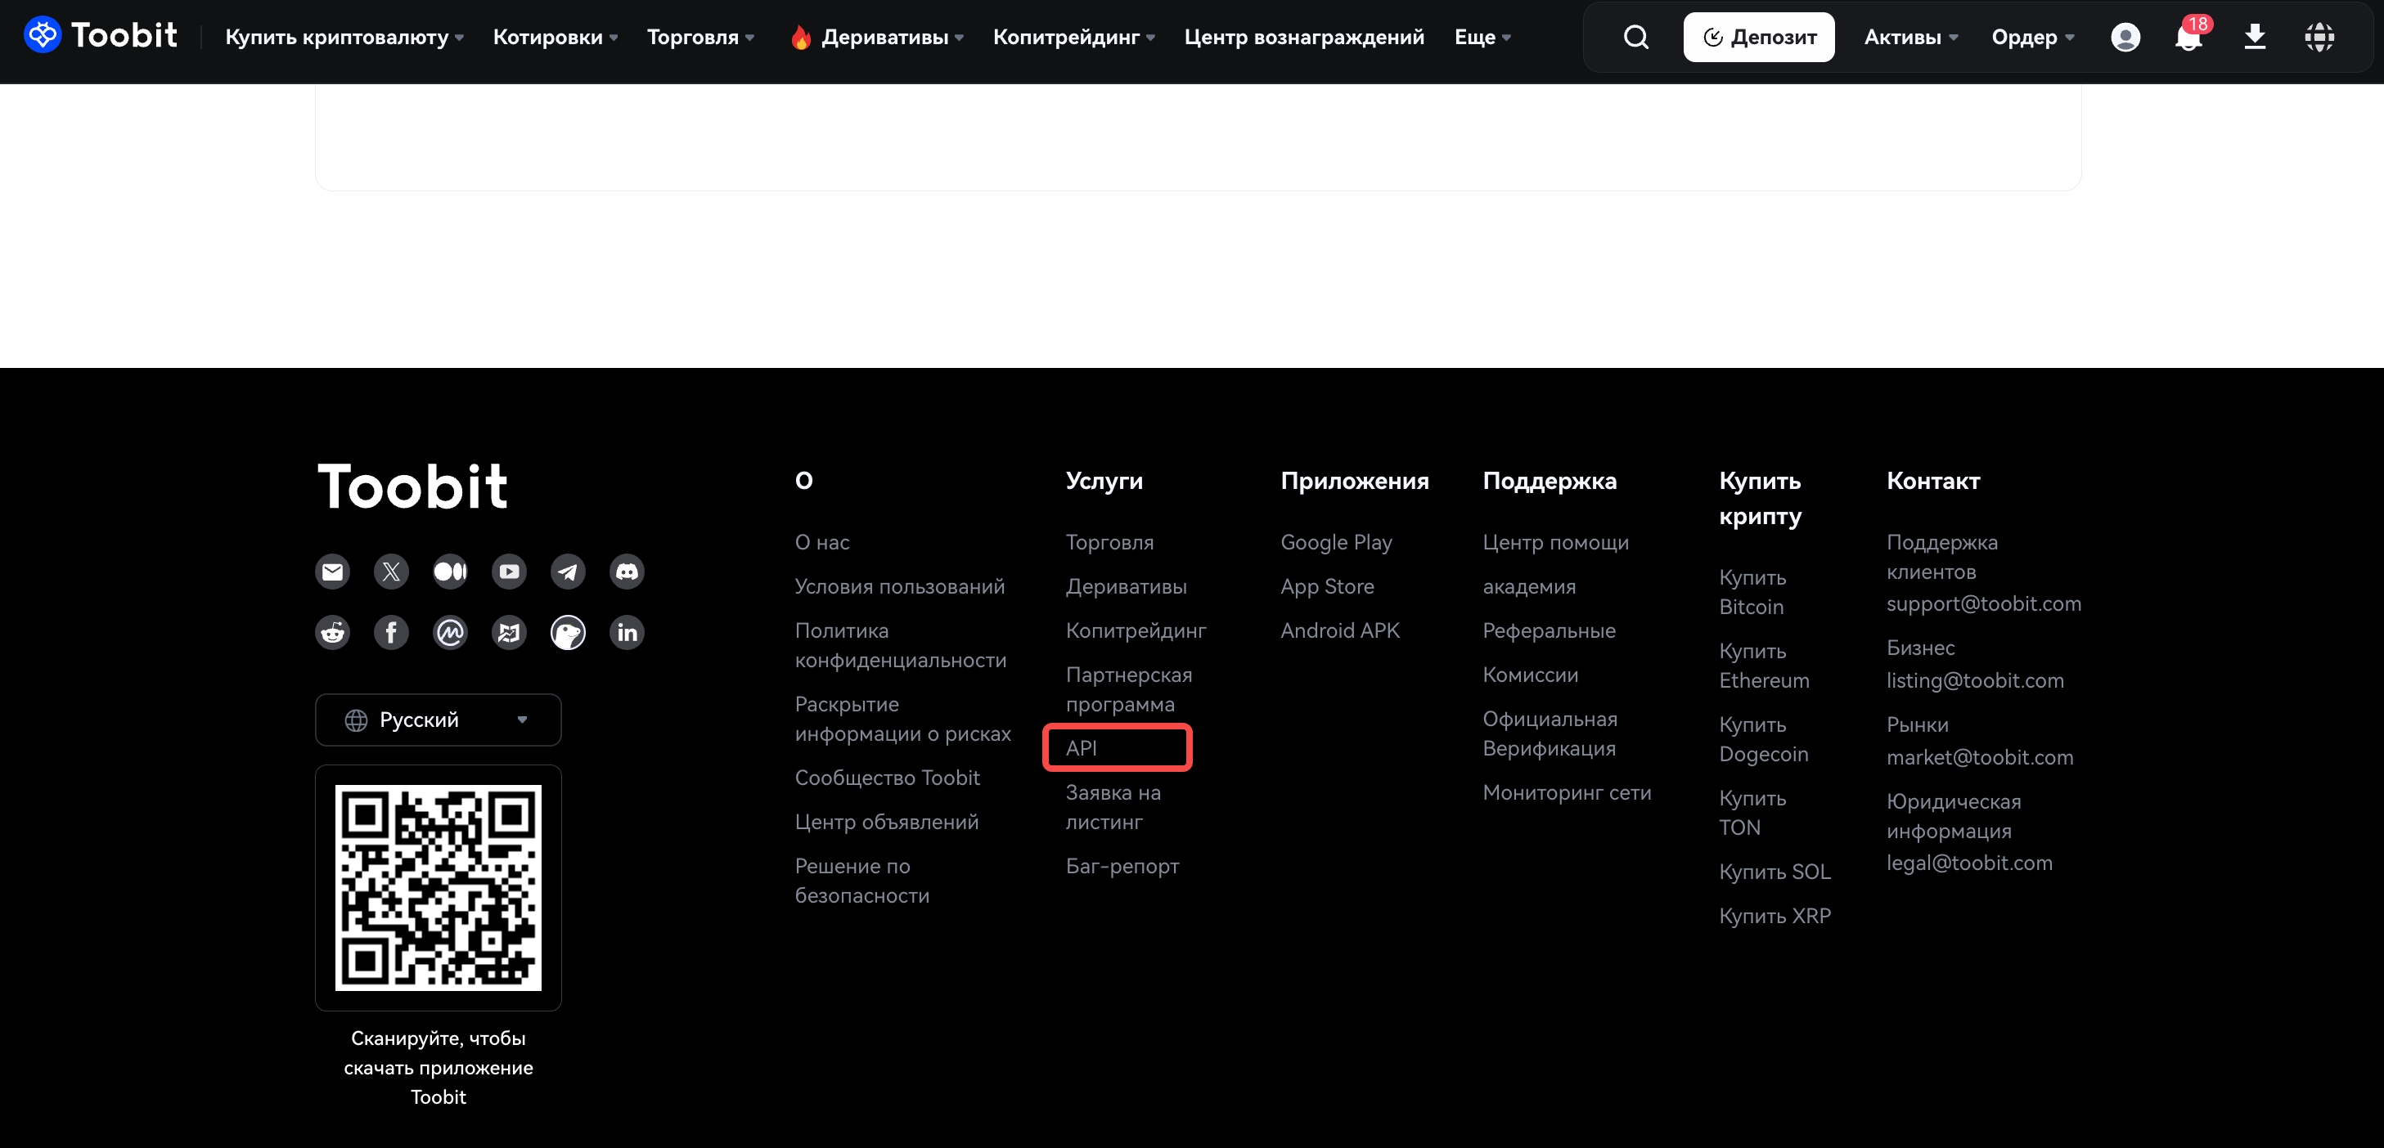Open the Telegram social icon

tap(567, 572)
